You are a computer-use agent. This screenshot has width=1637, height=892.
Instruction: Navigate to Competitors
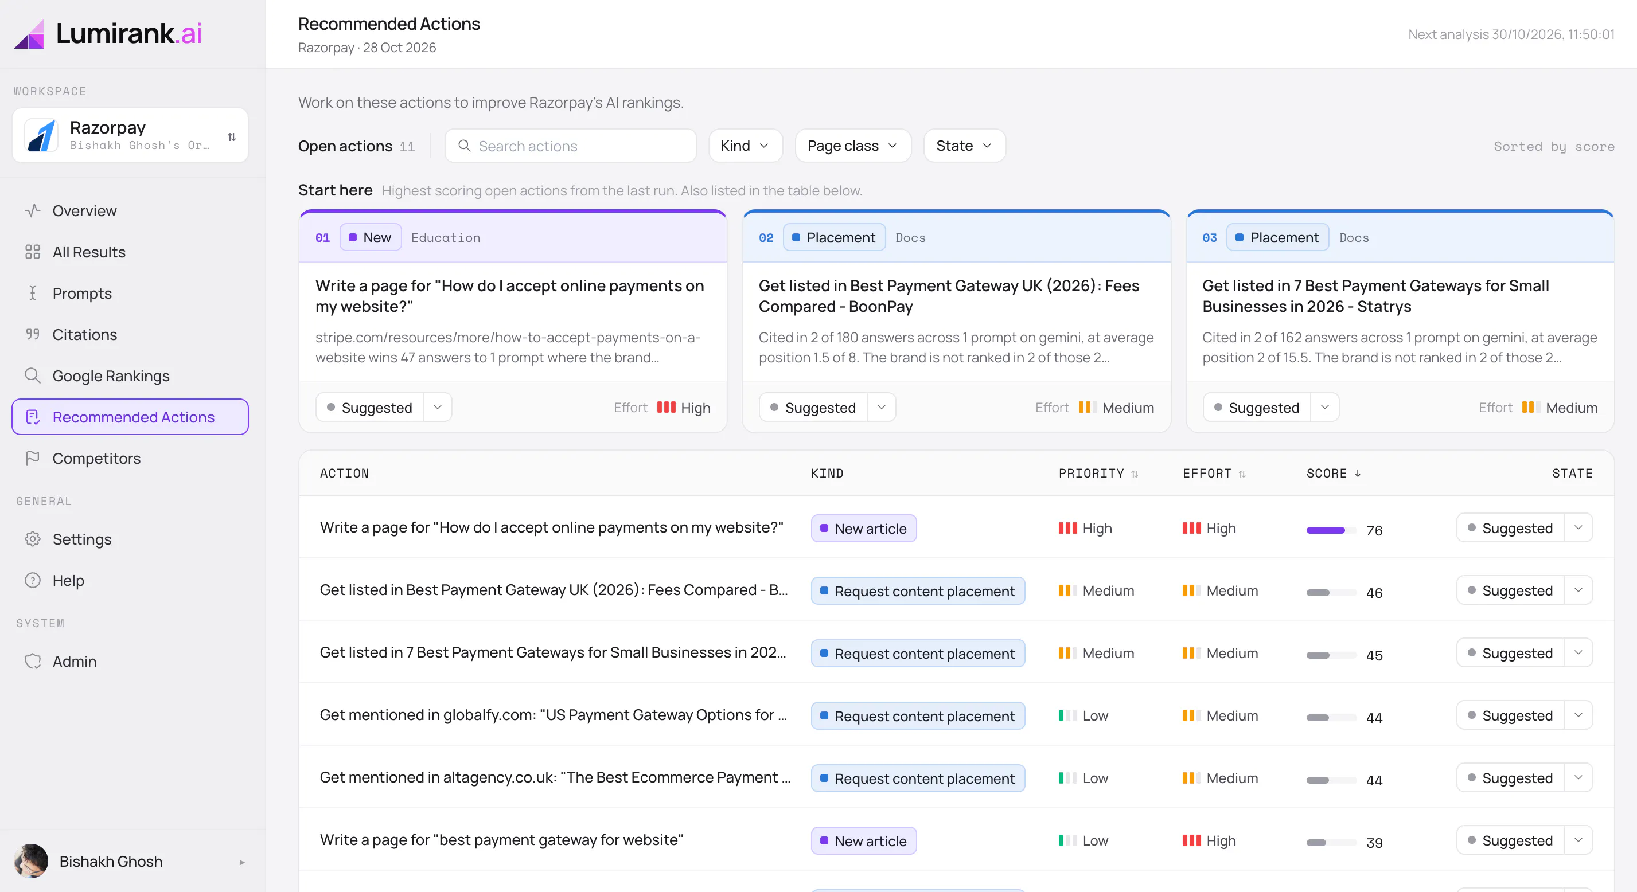pyautogui.click(x=130, y=458)
